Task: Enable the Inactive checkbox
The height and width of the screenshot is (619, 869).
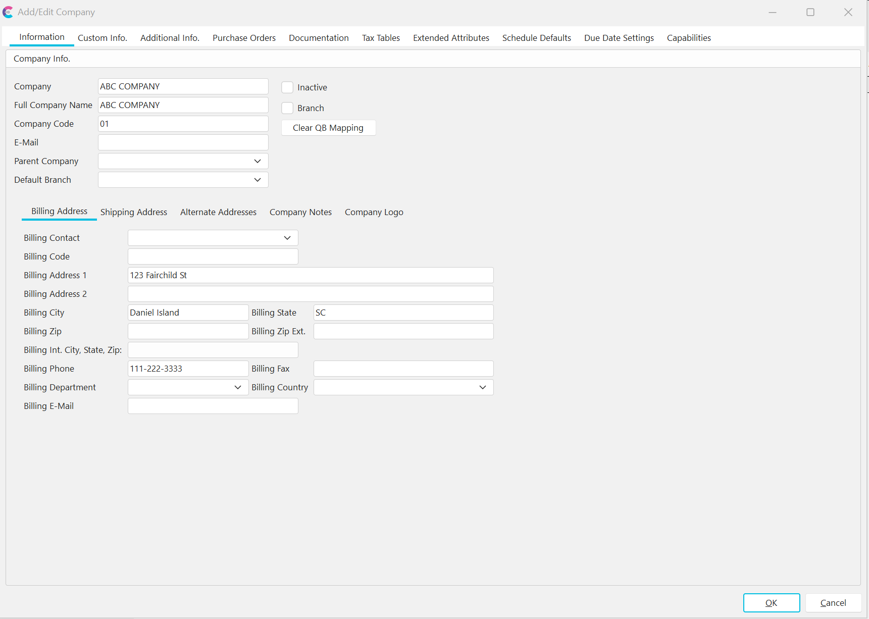Action: (x=287, y=87)
